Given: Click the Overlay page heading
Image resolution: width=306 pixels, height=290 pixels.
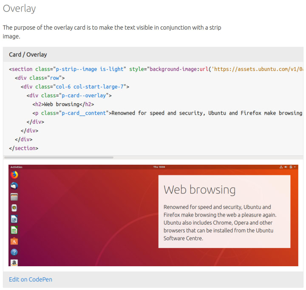Looking at the screenshot, I should 19,8.
